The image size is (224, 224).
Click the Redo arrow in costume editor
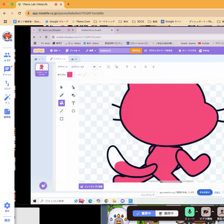pos(100,67)
